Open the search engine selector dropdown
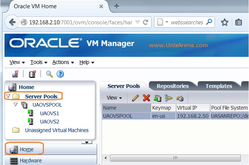 [x=167, y=22]
